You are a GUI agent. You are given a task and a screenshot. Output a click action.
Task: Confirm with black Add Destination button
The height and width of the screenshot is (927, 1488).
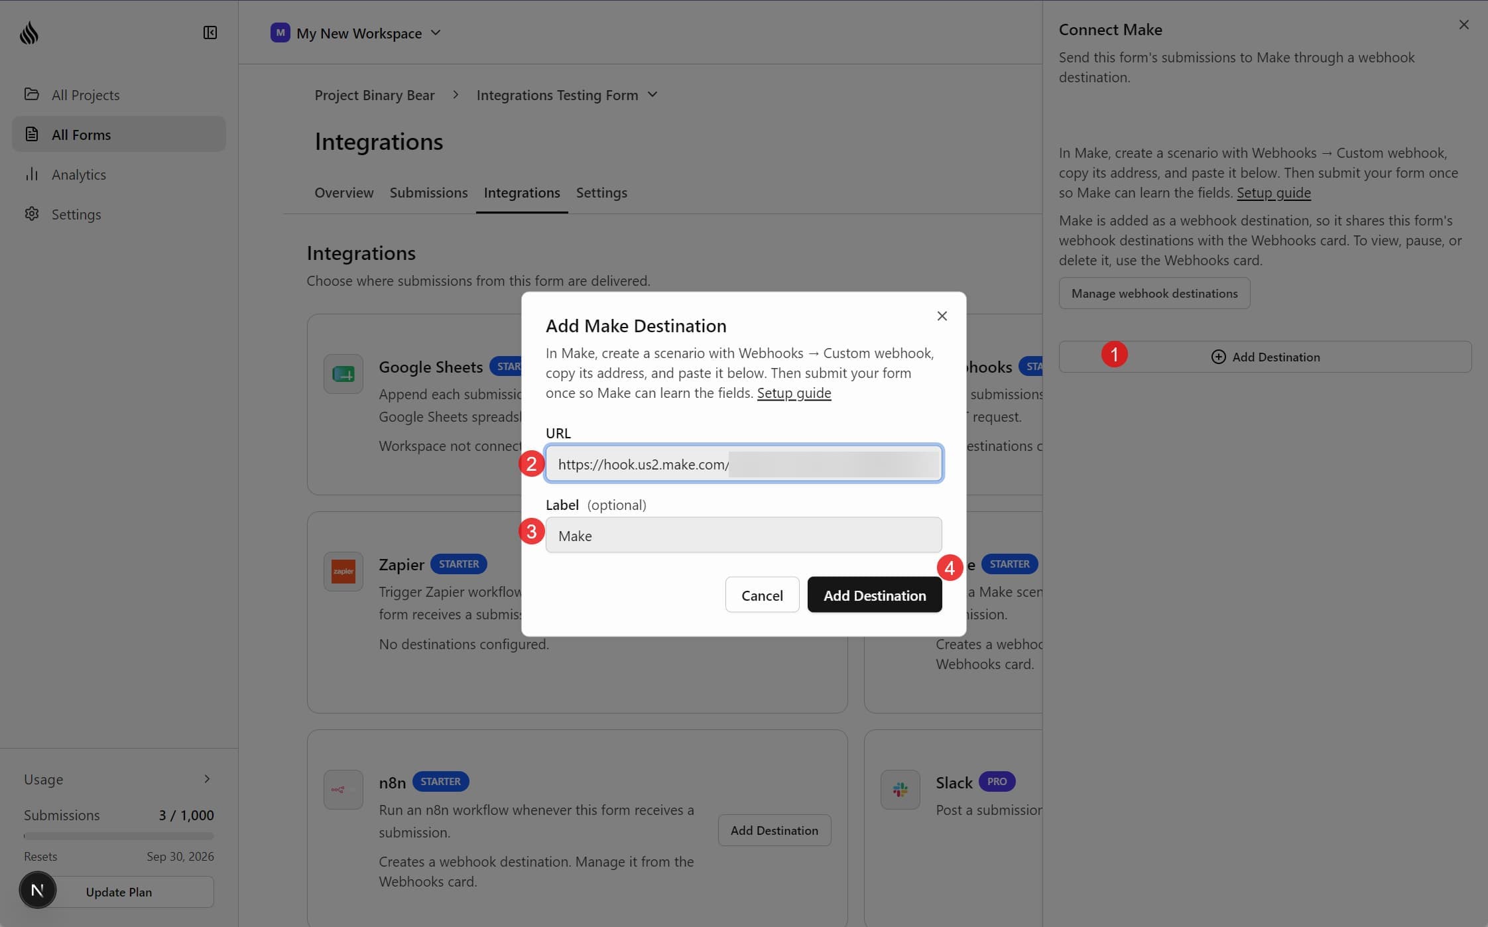pos(874,595)
